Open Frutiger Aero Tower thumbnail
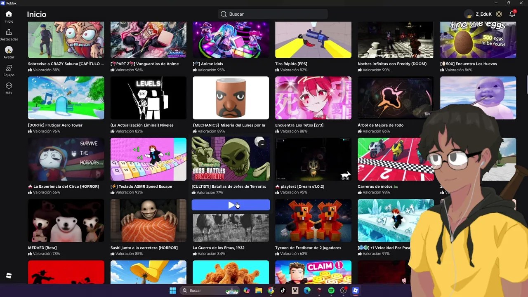528x297 pixels. (66, 98)
